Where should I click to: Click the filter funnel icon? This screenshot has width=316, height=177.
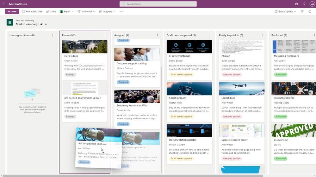pos(302,11)
